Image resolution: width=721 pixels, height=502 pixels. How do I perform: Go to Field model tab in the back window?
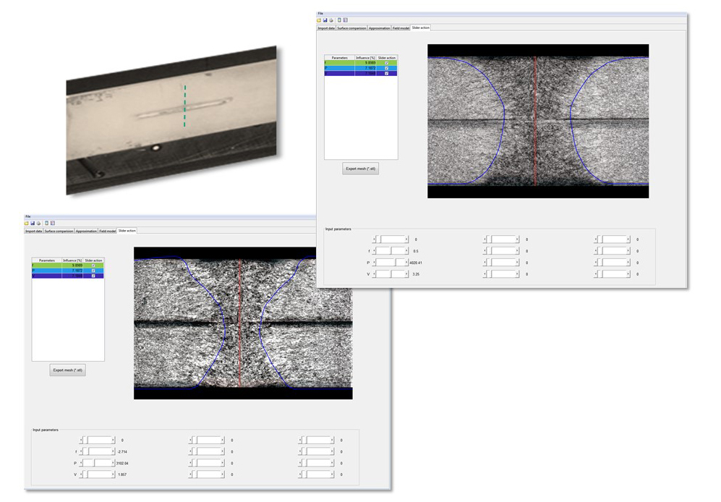point(108,231)
